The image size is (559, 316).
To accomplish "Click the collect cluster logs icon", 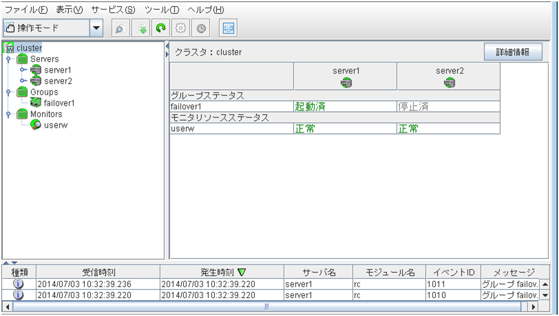I will pos(140,29).
